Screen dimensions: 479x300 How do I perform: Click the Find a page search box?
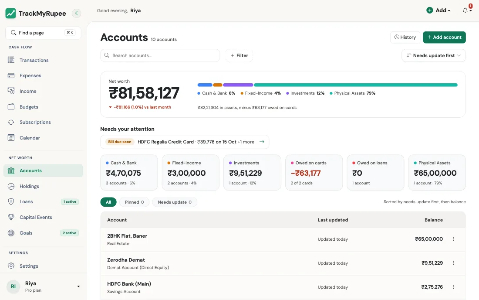tap(43, 33)
